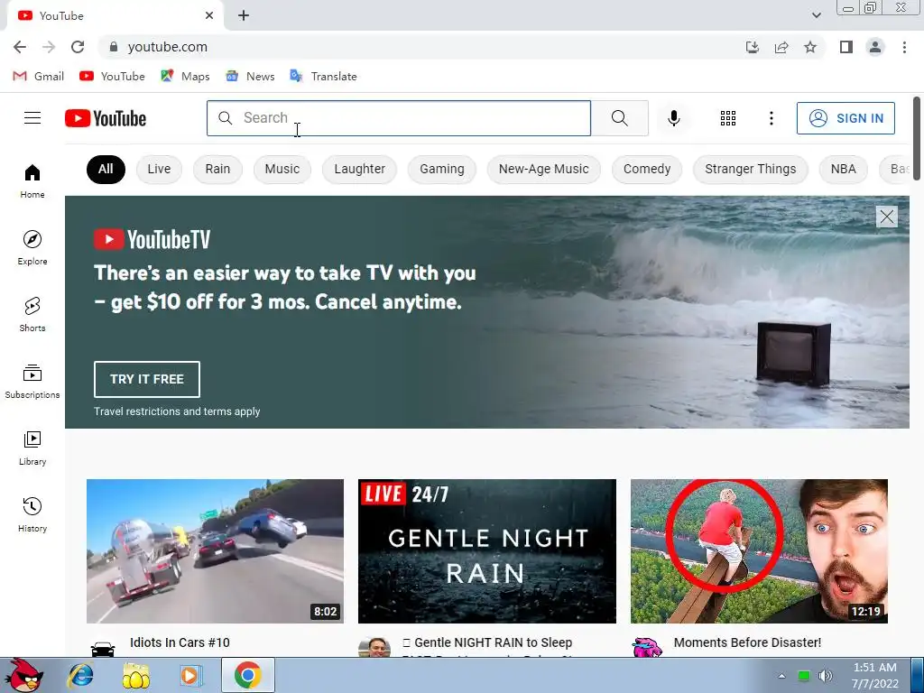
Task: Select the NBA filter chip
Action: (844, 169)
